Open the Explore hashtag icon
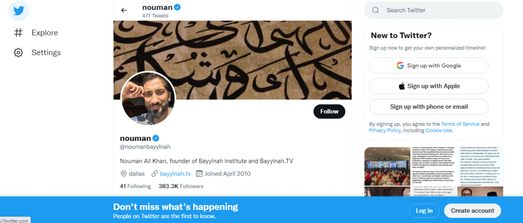Viewport: 523px width, 223px height. click(18, 33)
